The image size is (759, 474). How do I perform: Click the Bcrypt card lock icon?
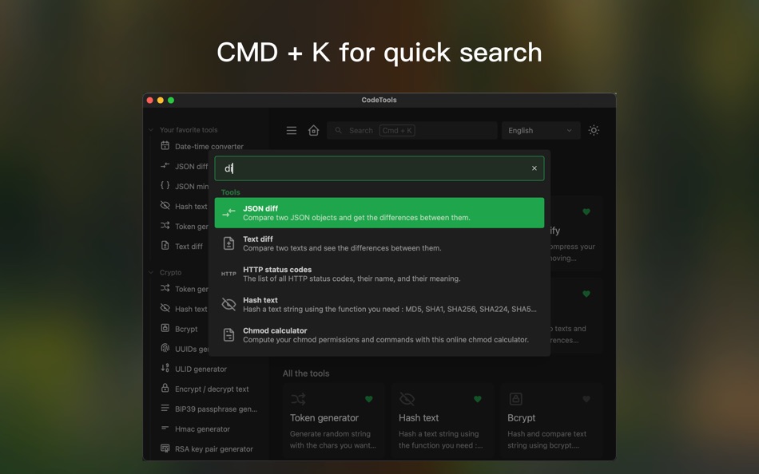pyautogui.click(x=515, y=399)
